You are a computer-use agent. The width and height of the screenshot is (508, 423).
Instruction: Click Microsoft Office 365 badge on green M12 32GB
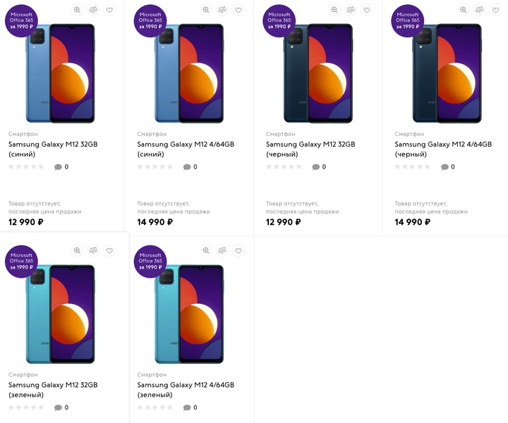point(21,261)
